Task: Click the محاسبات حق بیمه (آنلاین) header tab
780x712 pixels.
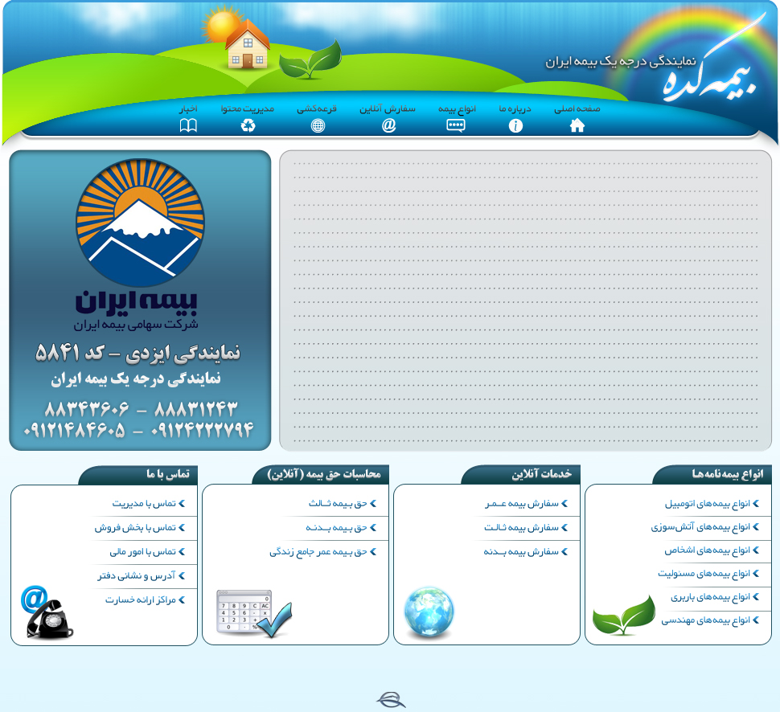Action: point(321,474)
